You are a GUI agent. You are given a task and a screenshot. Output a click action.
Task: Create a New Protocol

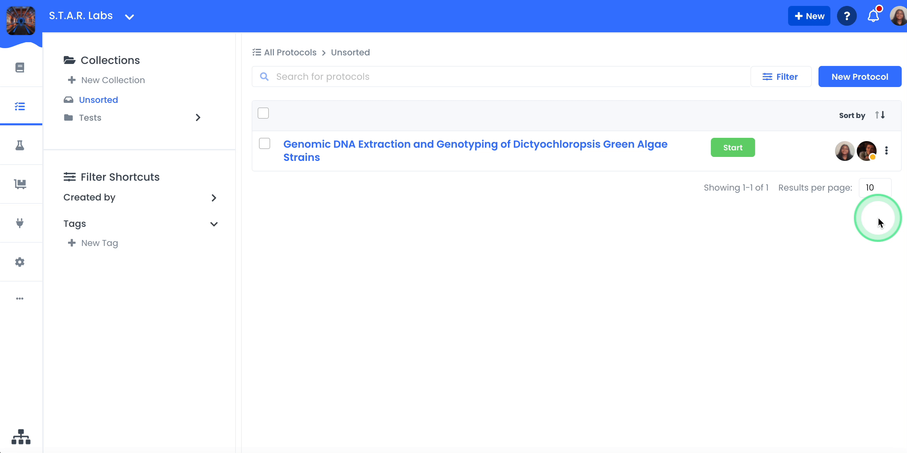pos(859,76)
